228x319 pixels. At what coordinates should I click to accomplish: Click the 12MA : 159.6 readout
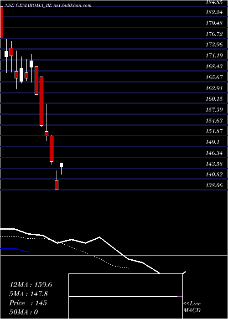(31, 285)
